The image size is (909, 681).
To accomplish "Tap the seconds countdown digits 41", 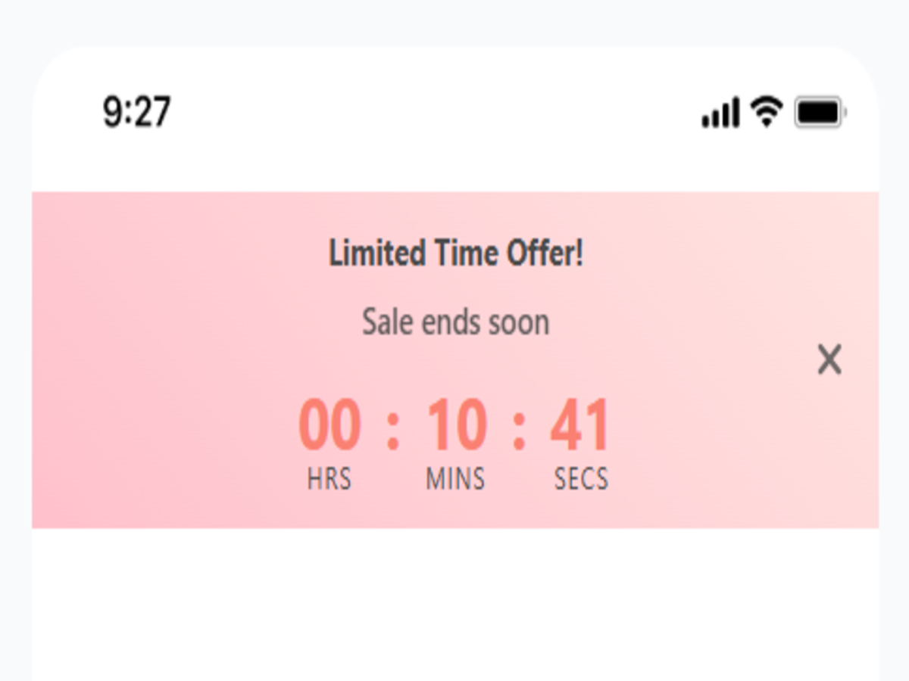I will (579, 425).
